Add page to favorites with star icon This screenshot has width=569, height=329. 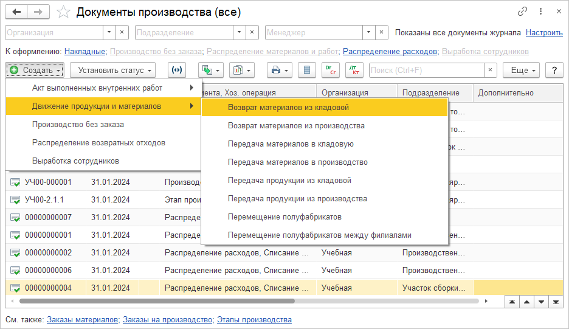(64, 12)
